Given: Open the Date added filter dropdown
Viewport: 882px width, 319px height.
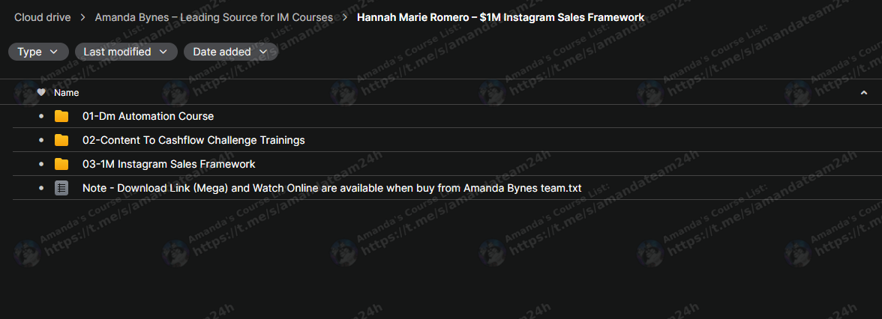Looking at the screenshot, I should (x=231, y=52).
